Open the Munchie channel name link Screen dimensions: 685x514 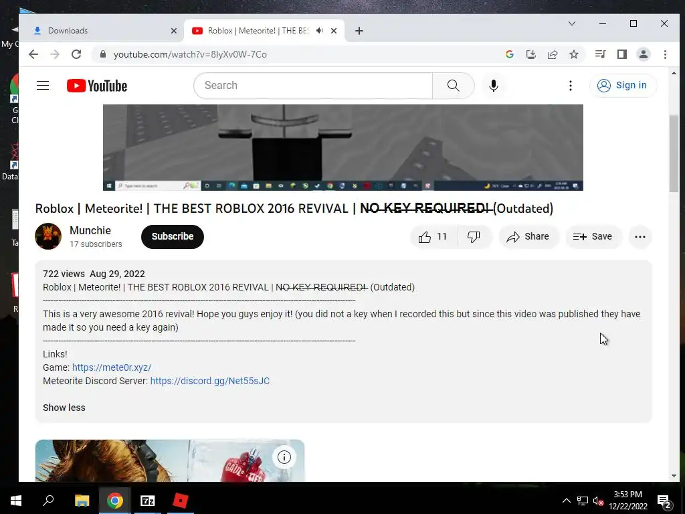tap(90, 230)
